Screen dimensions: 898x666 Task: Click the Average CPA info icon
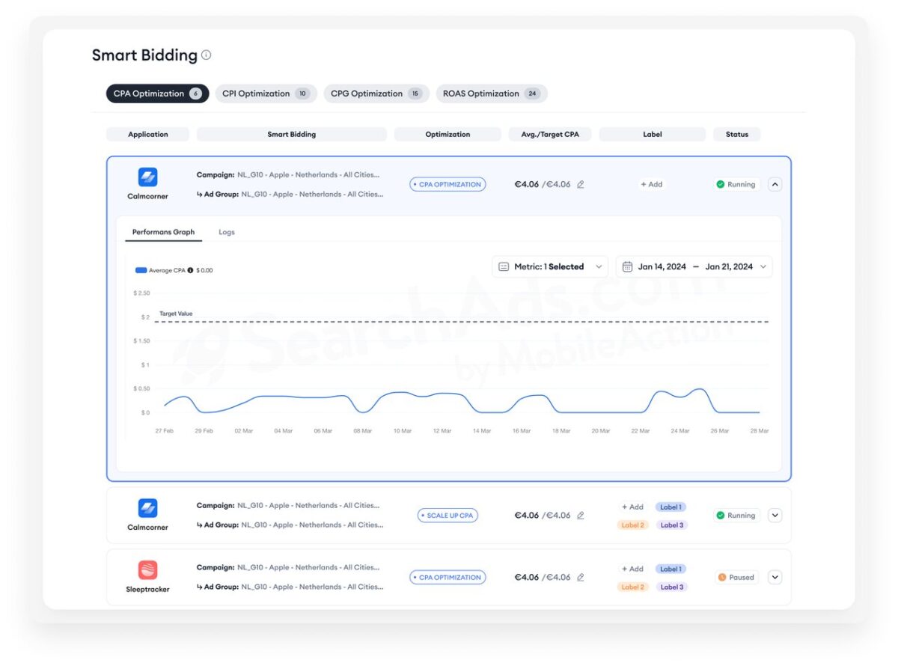click(190, 270)
